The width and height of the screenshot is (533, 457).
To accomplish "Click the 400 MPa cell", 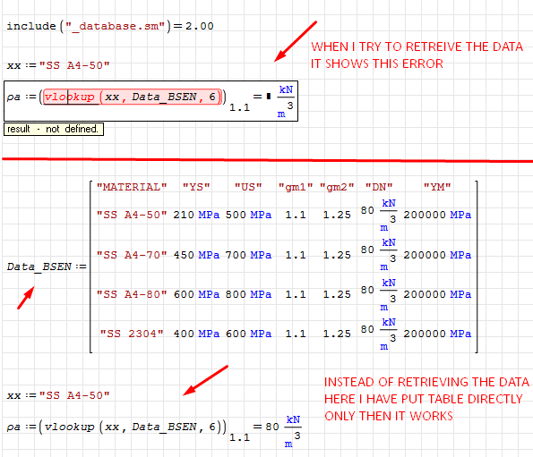I will 196,334.
